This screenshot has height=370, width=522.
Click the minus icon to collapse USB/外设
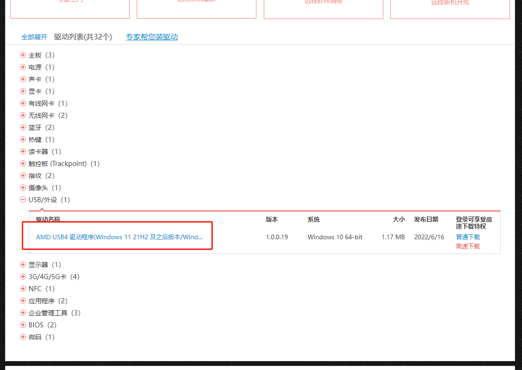[23, 199]
